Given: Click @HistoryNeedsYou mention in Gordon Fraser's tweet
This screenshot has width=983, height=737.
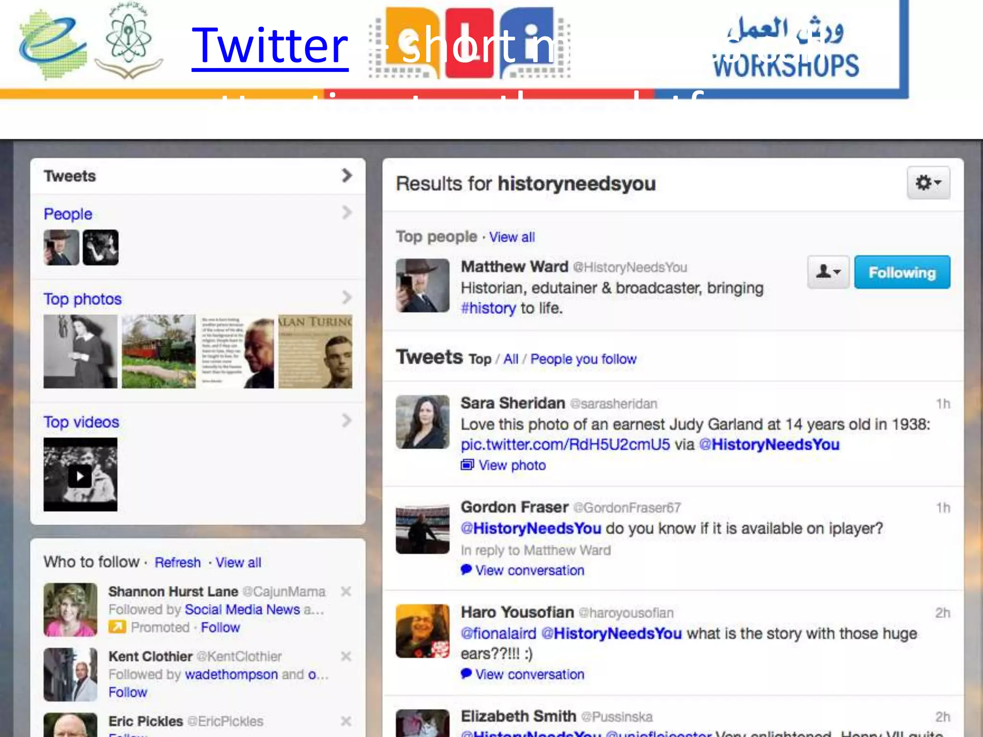Looking at the screenshot, I should coord(531,528).
